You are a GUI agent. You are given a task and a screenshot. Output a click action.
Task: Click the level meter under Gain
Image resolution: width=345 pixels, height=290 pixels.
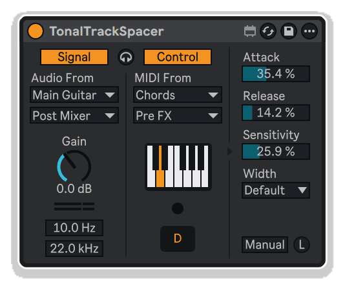74,206
